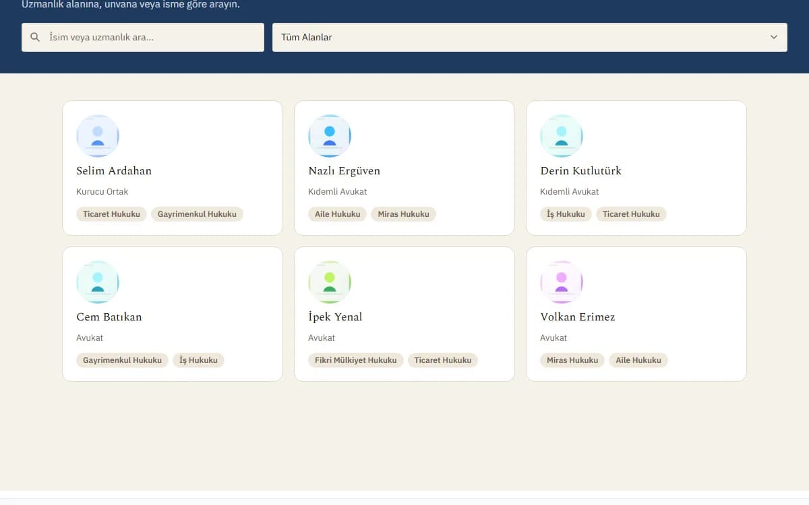Select Aile Hukuku tag on Nazlı Ergüven

click(x=338, y=214)
